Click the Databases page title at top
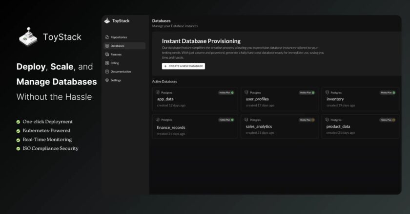Image resolution: width=410 pixels, height=214 pixels. click(162, 21)
